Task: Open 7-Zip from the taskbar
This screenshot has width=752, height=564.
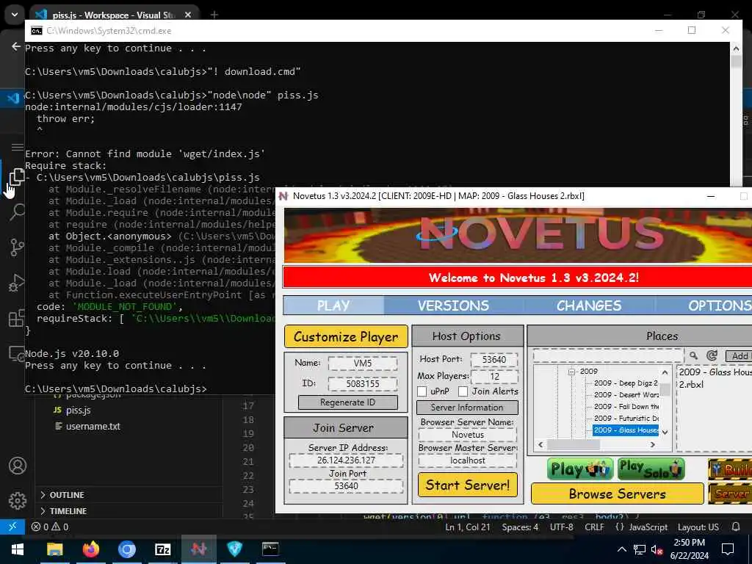Action: (x=162, y=549)
